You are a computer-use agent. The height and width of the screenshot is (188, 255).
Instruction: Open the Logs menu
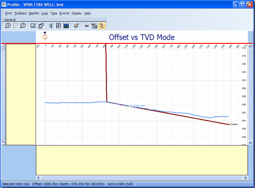pos(45,13)
